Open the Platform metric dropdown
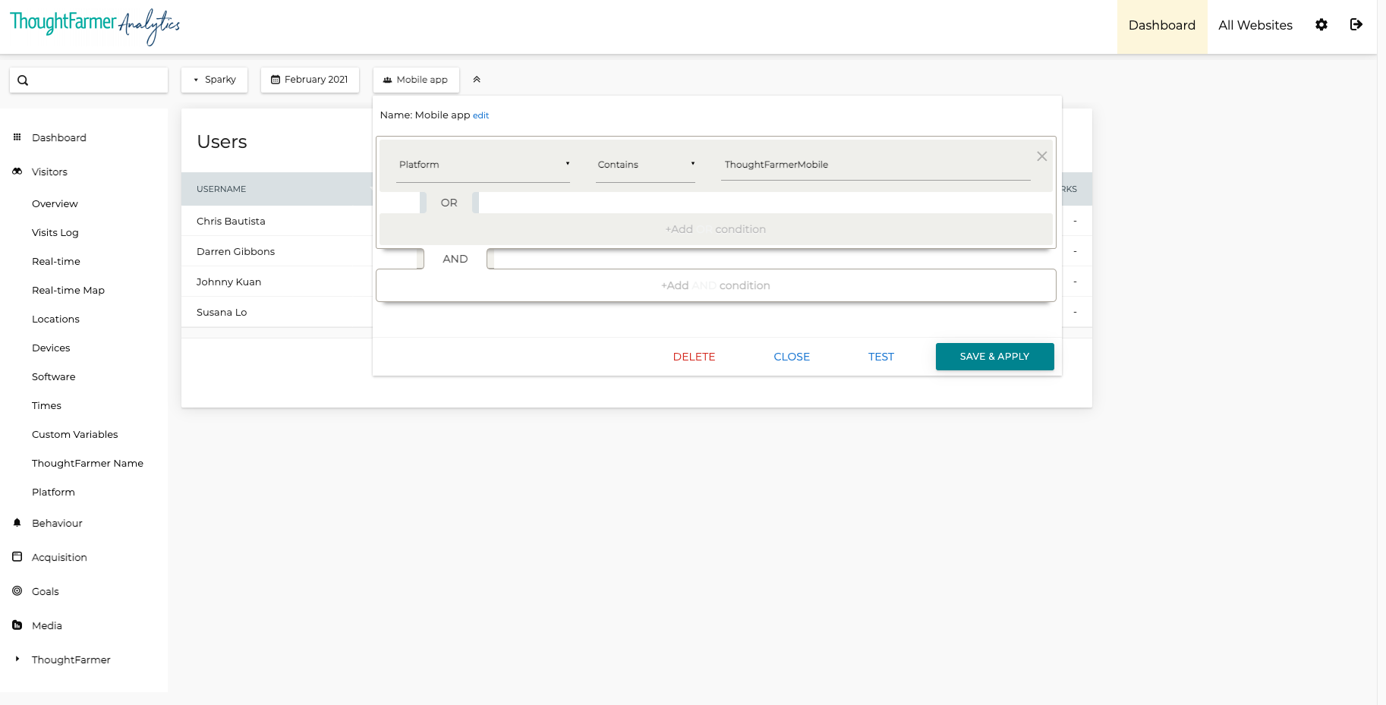This screenshot has height=705, width=1386. [x=483, y=165]
